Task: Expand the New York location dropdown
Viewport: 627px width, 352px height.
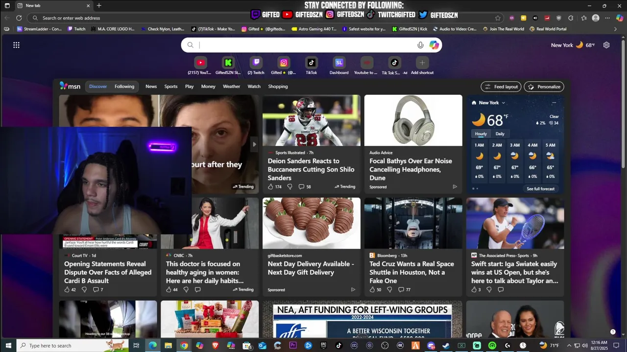Action: pyautogui.click(x=503, y=103)
